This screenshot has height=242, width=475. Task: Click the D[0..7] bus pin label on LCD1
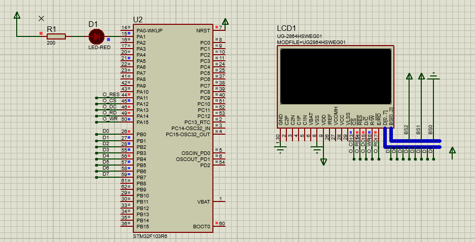(385, 118)
